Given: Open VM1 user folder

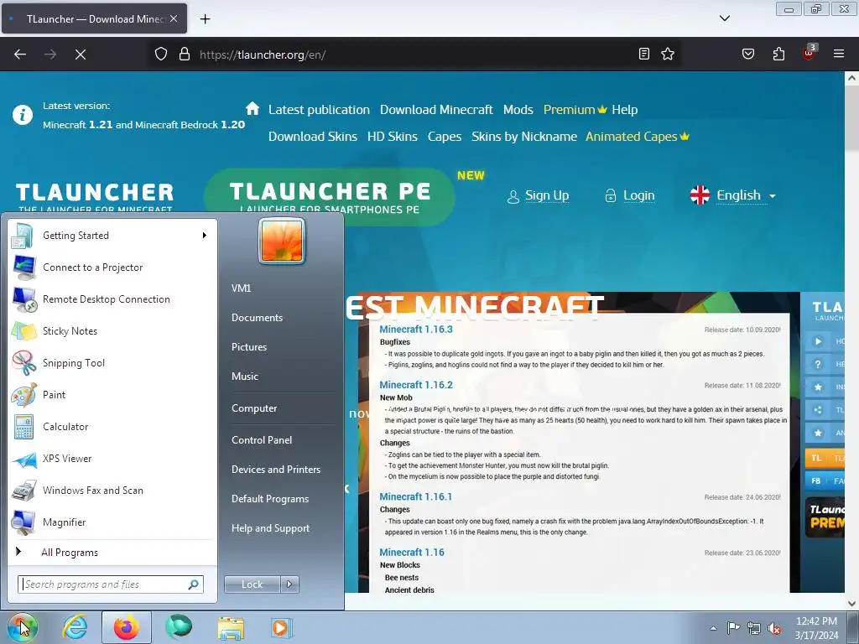Looking at the screenshot, I should tap(241, 288).
